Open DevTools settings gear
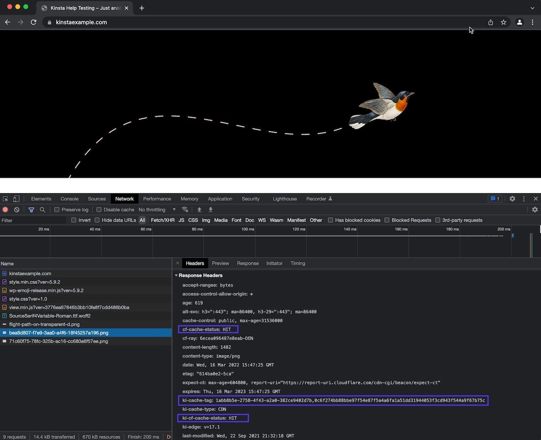 coord(512,199)
